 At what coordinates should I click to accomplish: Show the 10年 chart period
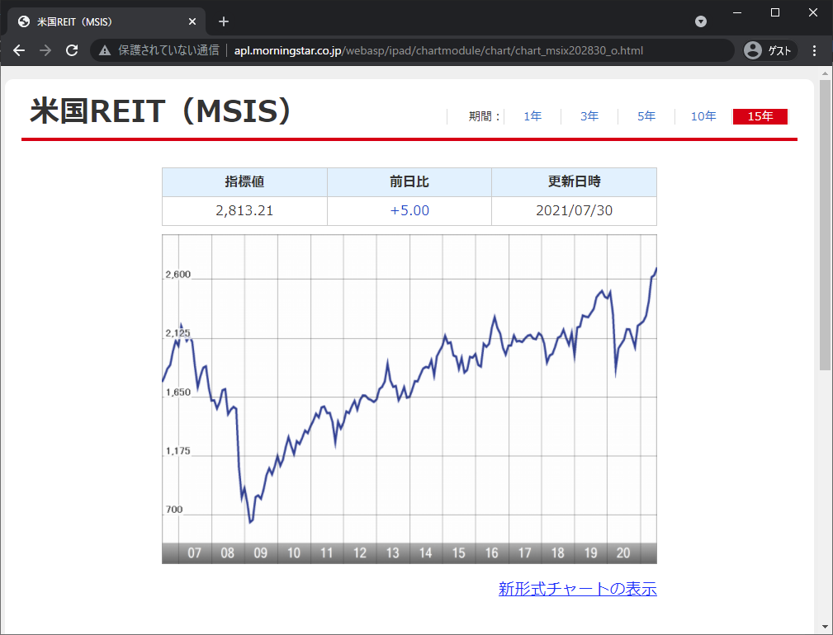tap(703, 116)
